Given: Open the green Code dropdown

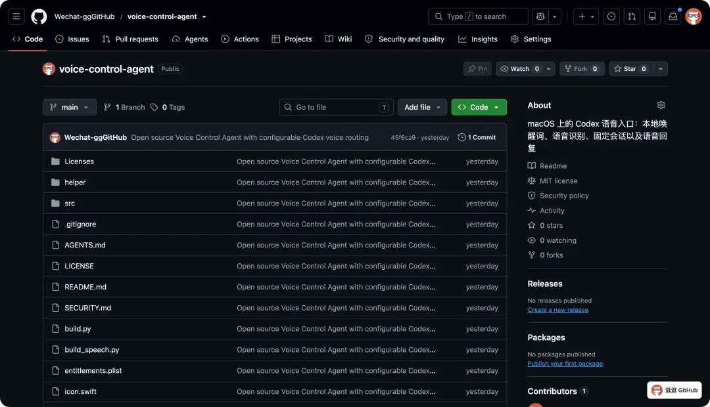Looking at the screenshot, I should click(x=479, y=107).
